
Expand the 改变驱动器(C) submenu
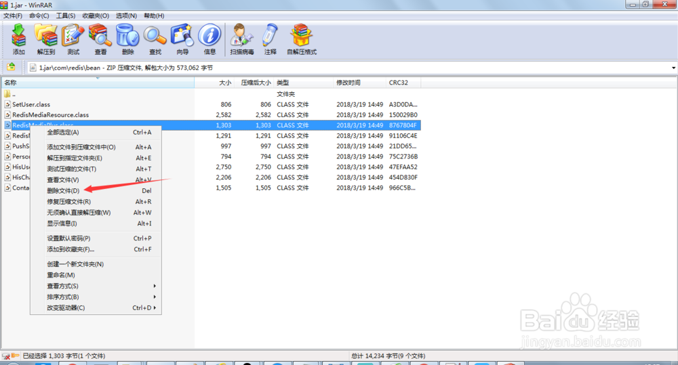[x=96, y=307]
